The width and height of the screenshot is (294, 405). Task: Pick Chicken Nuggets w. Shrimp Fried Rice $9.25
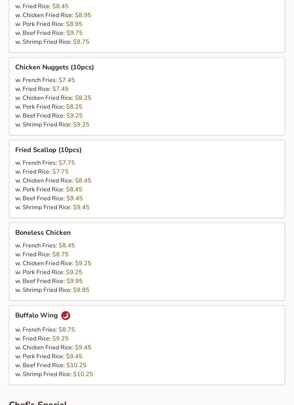coord(52,125)
